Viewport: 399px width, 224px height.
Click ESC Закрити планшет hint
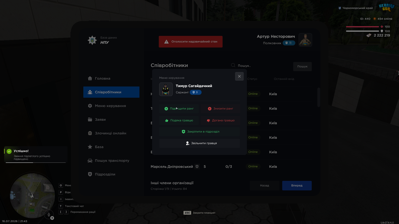point(199,213)
